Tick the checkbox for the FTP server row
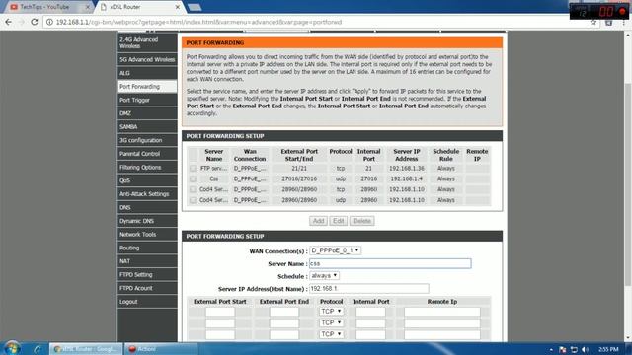This screenshot has height=355, width=632. pyautogui.click(x=193, y=169)
